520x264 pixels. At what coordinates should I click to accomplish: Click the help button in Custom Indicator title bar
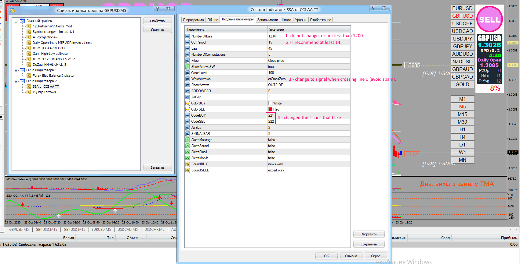click(x=373, y=8)
